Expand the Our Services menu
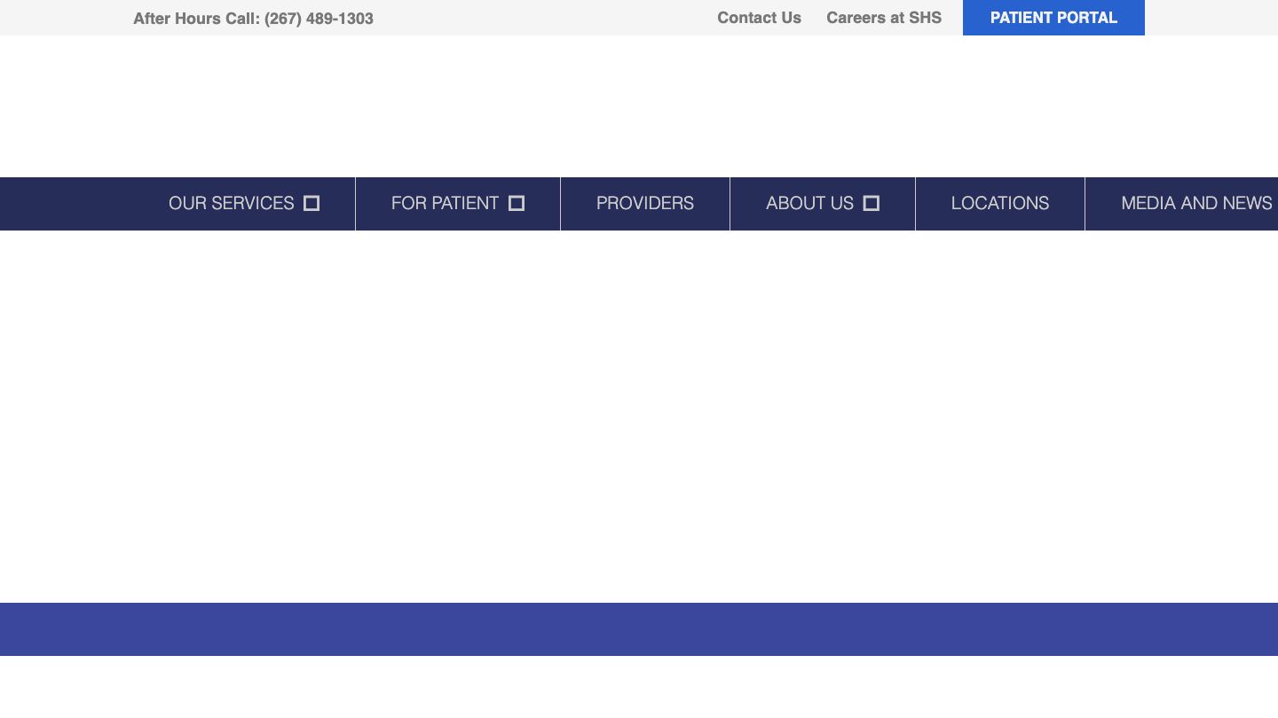 tap(232, 204)
